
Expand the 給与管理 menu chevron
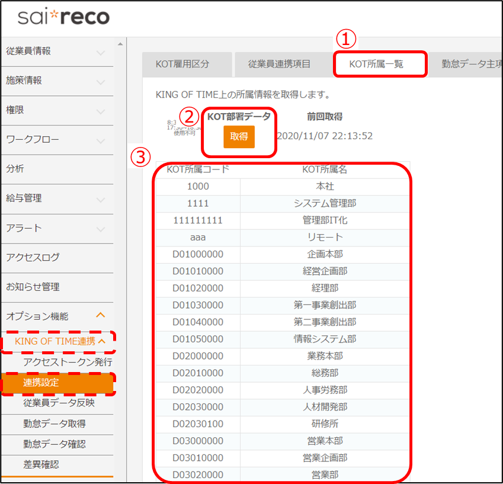[x=101, y=200]
